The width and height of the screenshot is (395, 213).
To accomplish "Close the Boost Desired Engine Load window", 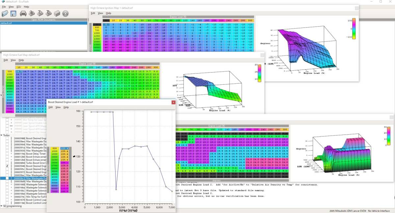I will (x=173, y=102).
